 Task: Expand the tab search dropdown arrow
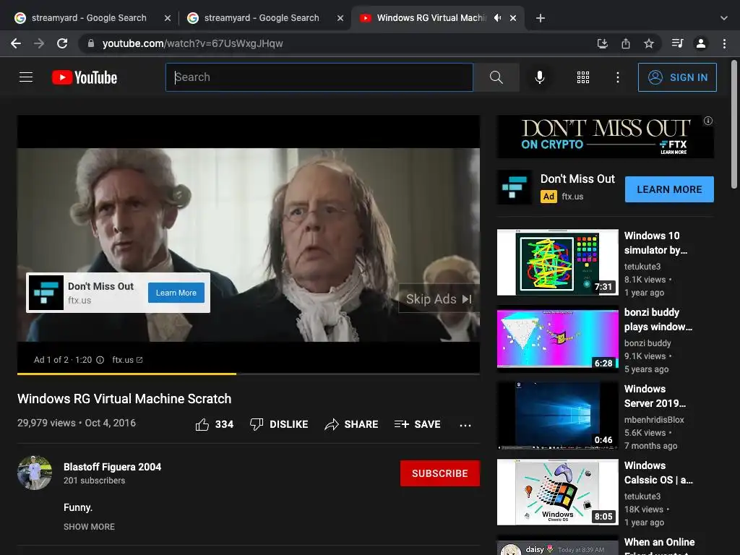724,18
